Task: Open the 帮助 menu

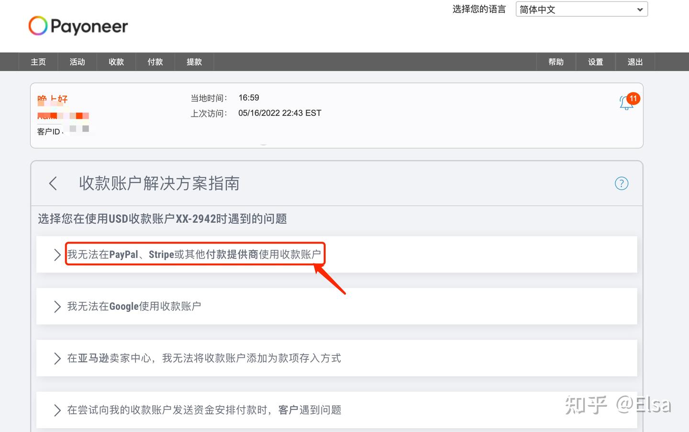Action: 556,61
